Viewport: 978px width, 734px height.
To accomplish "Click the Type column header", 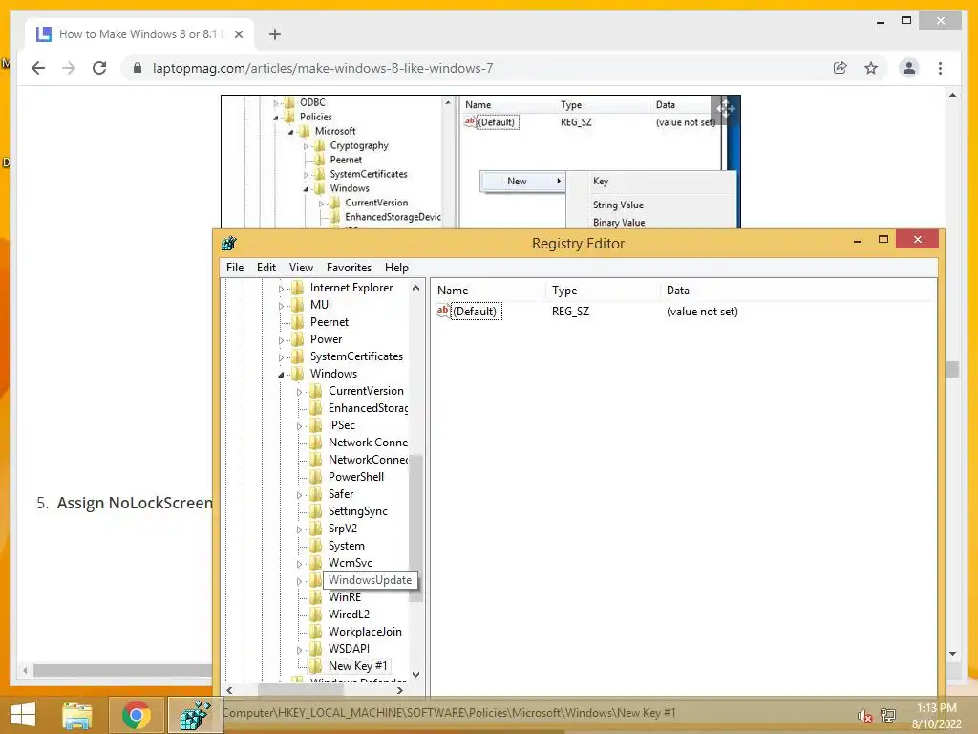I will tap(604, 291).
